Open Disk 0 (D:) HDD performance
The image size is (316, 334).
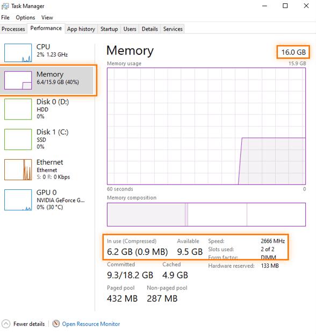coord(48,109)
